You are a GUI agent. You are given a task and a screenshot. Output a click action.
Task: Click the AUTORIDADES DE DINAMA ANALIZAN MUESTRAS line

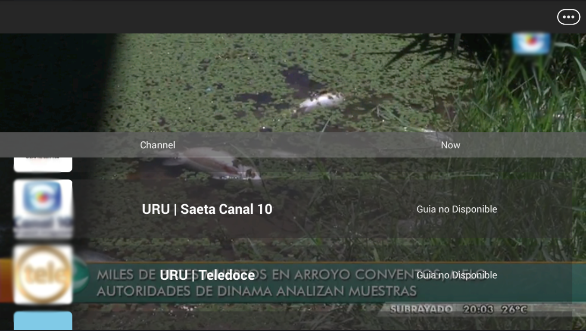(257, 291)
